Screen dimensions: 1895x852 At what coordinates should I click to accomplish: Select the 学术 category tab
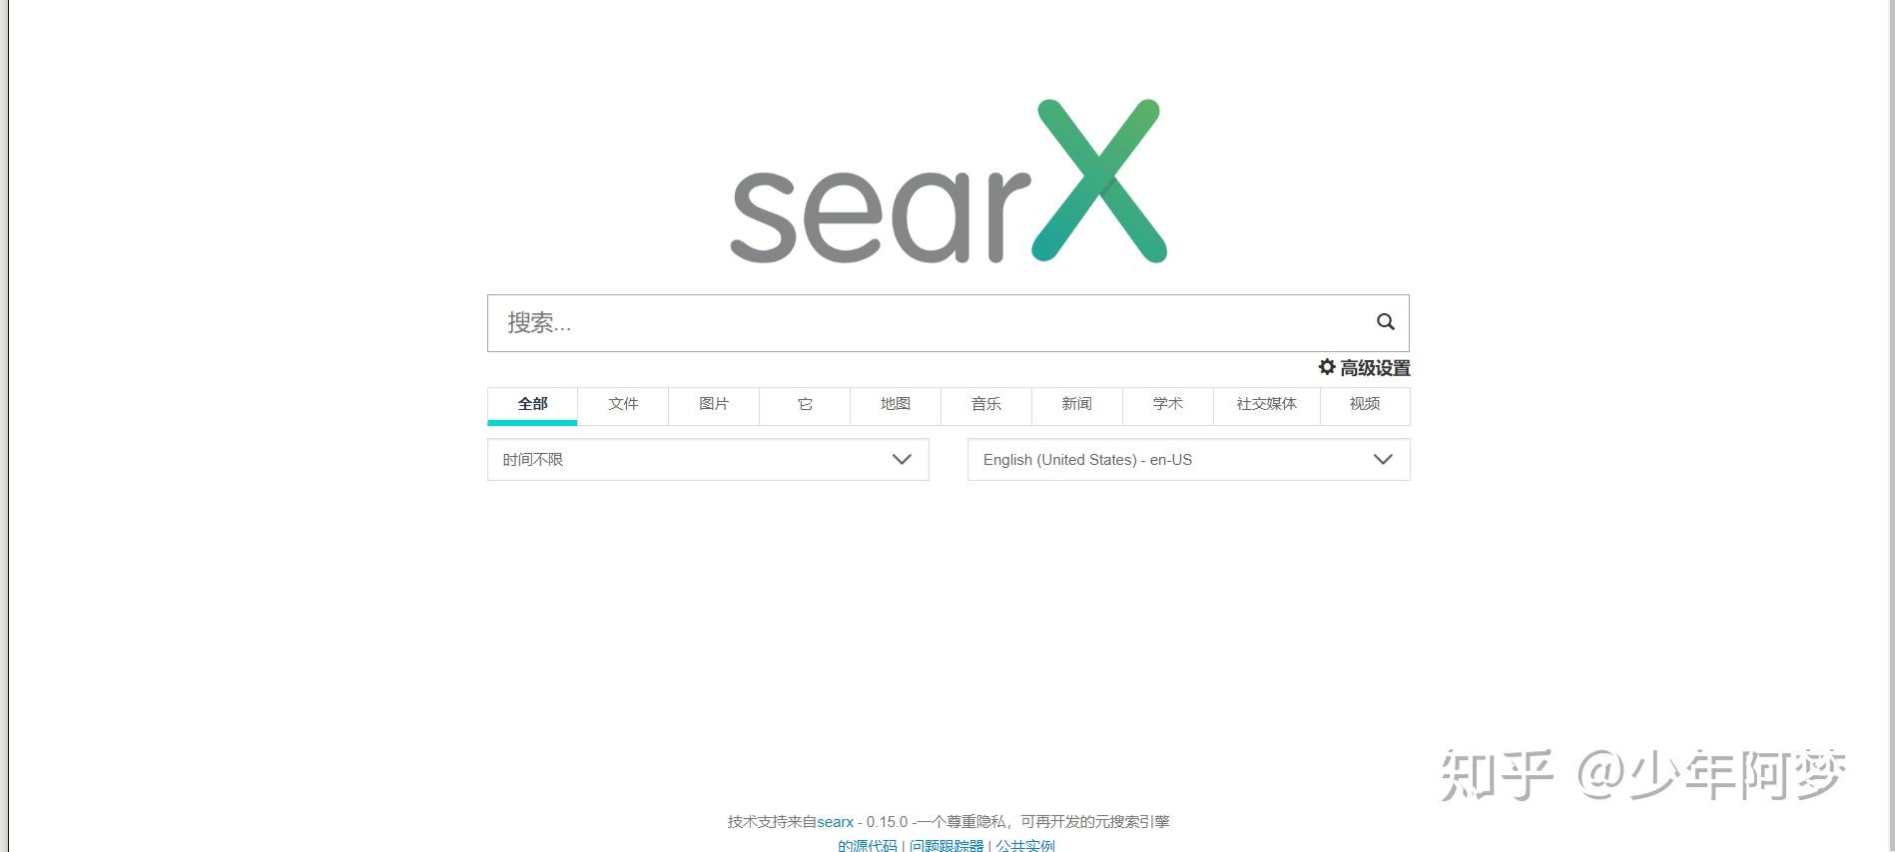click(x=1168, y=404)
